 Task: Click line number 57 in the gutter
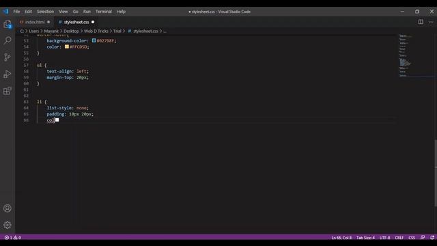26,65
